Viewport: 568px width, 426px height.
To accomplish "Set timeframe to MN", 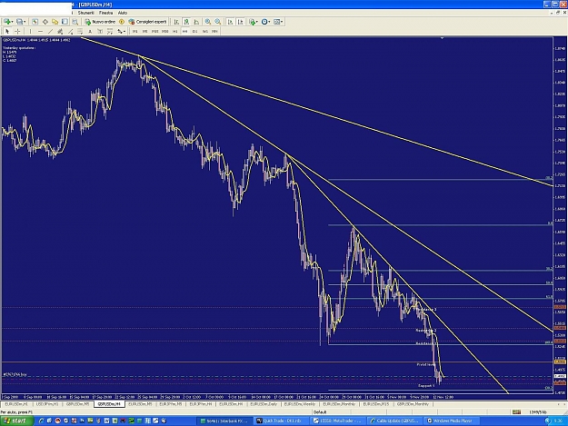I will click(x=214, y=32).
